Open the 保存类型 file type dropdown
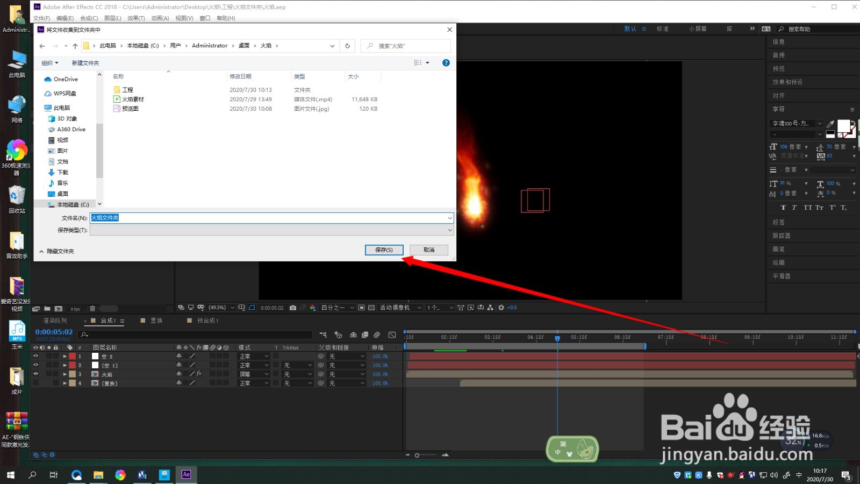Viewport: 860px width, 484px height. tap(271, 230)
